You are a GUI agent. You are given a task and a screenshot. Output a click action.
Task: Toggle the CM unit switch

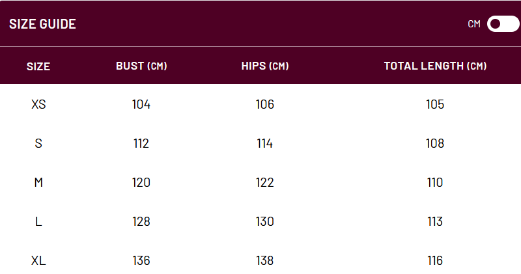coord(503,24)
